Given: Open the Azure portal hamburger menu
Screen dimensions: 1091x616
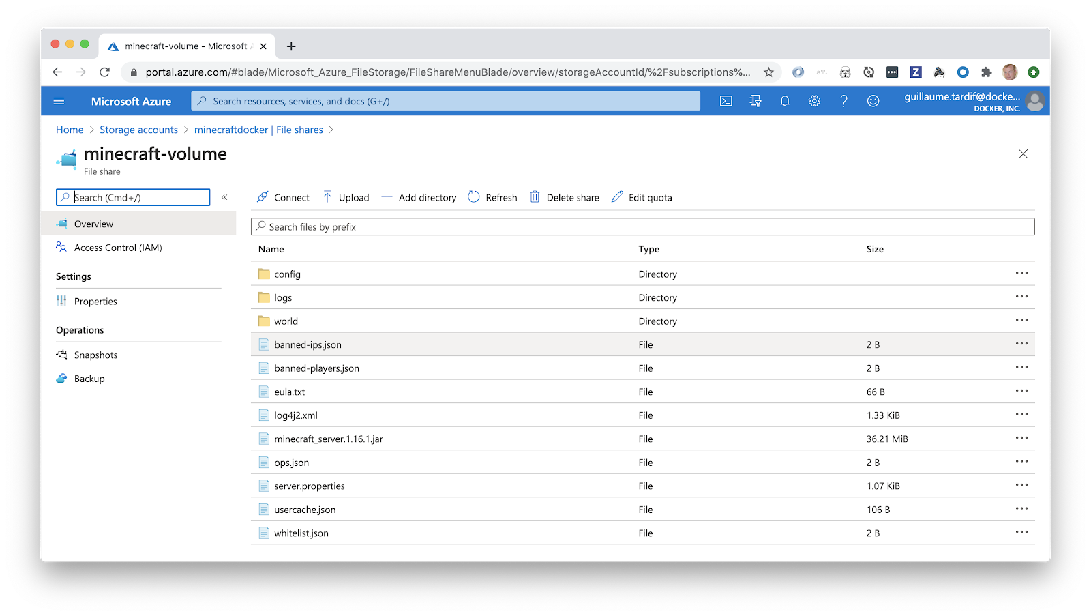Looking at the screenshot, I should click(59, 101).
